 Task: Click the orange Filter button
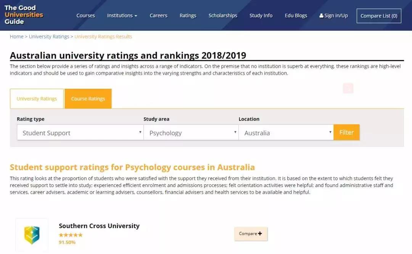pos(346,132)
